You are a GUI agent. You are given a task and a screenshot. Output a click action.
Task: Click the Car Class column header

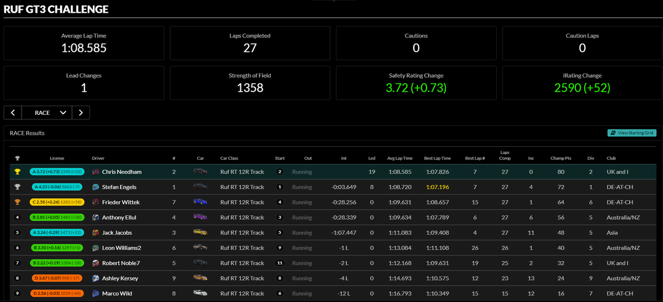(x=229, y=158)
